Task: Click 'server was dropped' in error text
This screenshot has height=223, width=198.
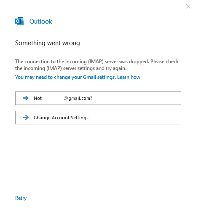Action: [127, 62]
